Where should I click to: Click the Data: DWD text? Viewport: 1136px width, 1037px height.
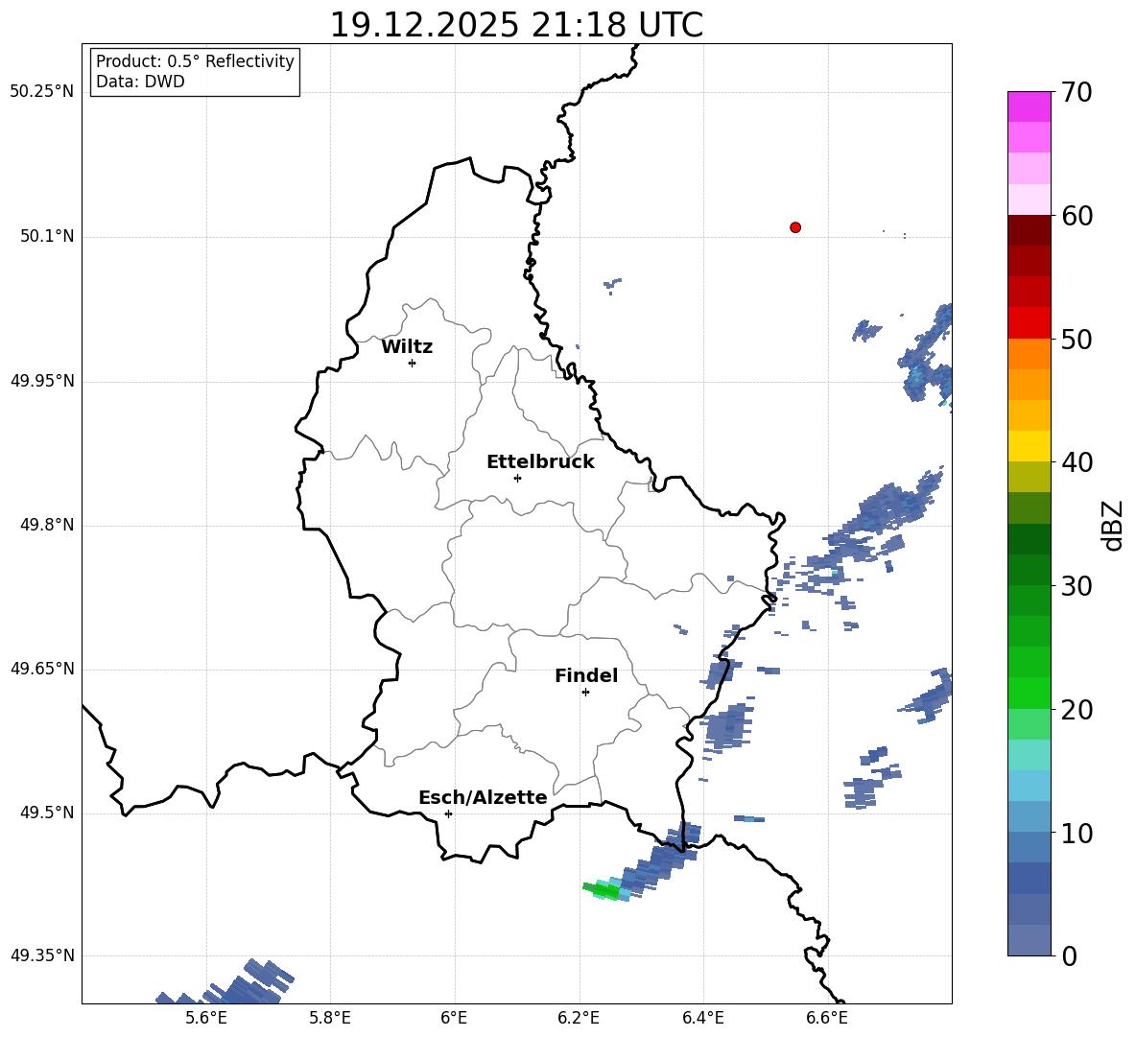point(140,82)
